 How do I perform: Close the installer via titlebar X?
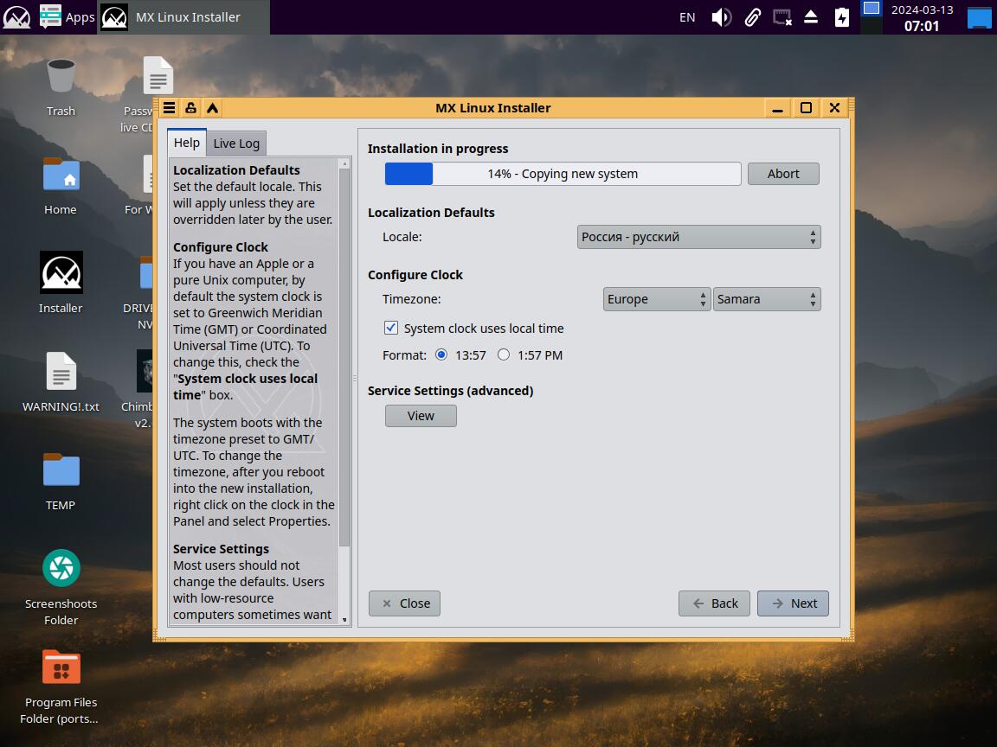tap(834, 108)
